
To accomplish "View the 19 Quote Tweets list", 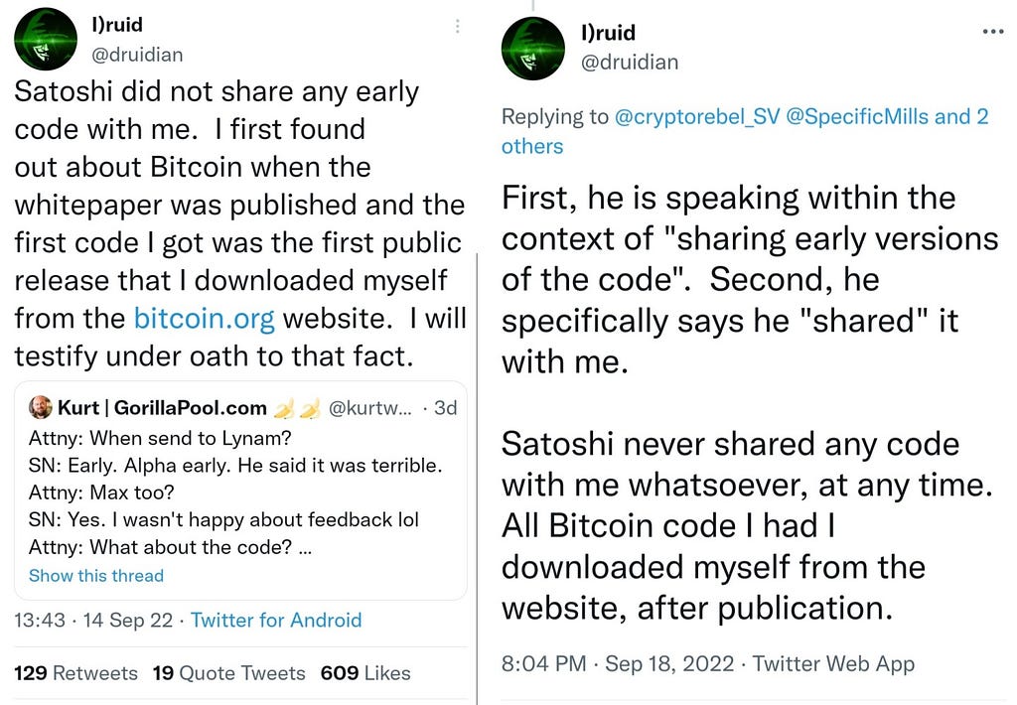I will tap(227, 673).
